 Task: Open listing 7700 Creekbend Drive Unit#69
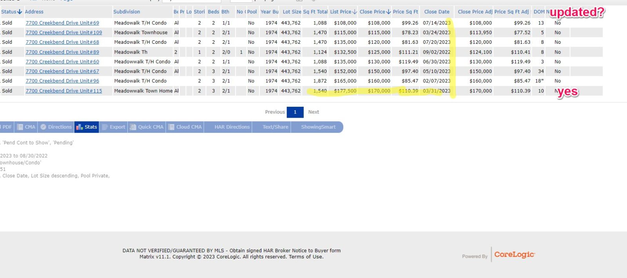point(62,23)
